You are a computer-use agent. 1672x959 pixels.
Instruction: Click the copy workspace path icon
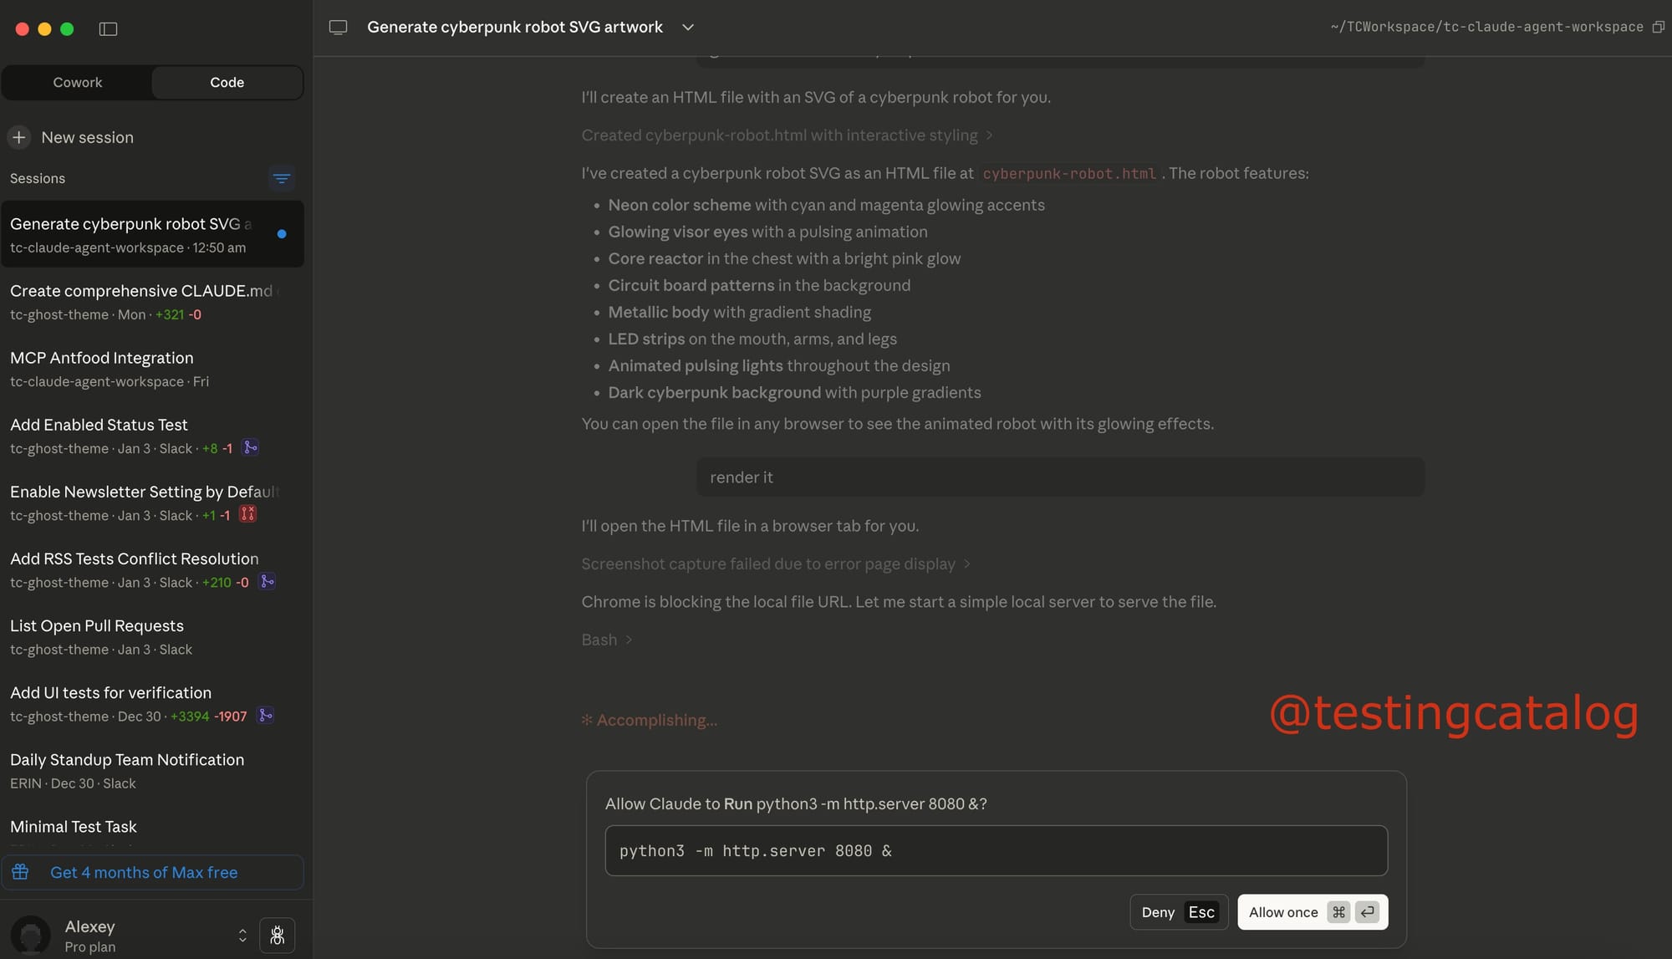point(1658,27)
